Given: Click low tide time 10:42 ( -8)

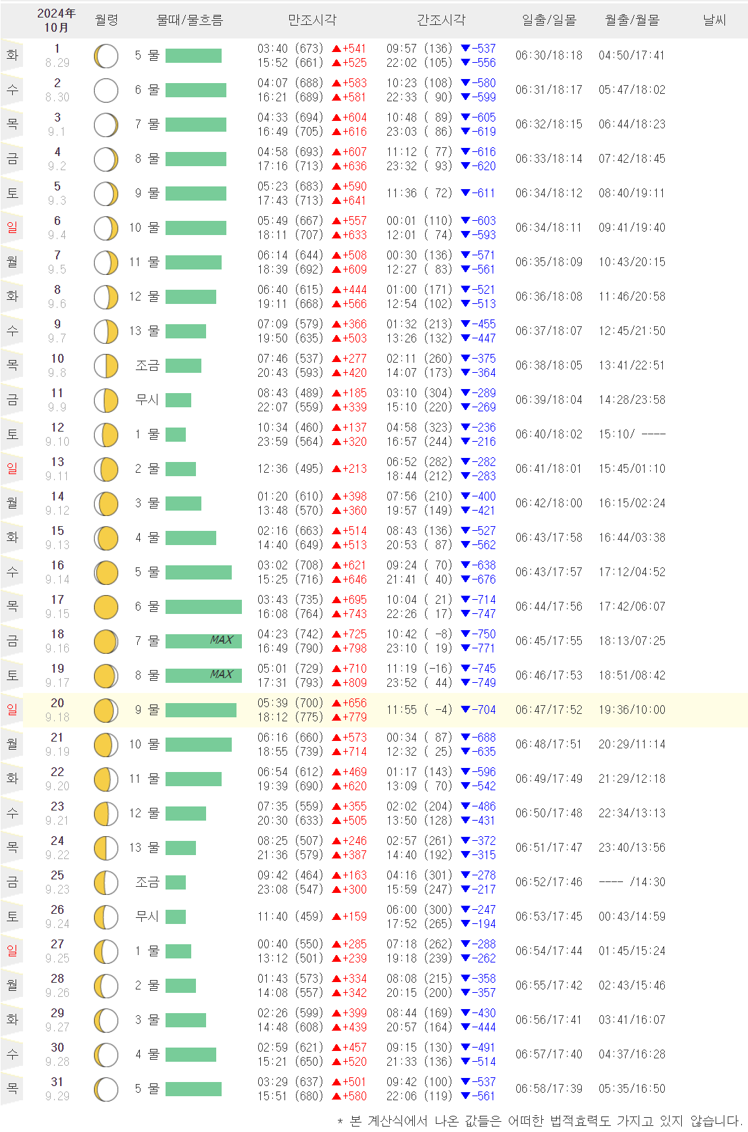Looking at the screenshot, I should 420,634.
